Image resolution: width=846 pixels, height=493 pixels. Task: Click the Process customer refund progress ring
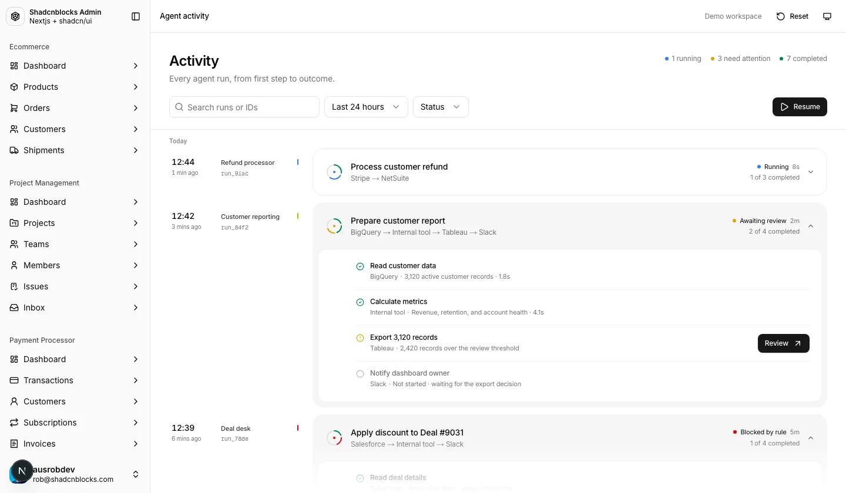334,172
